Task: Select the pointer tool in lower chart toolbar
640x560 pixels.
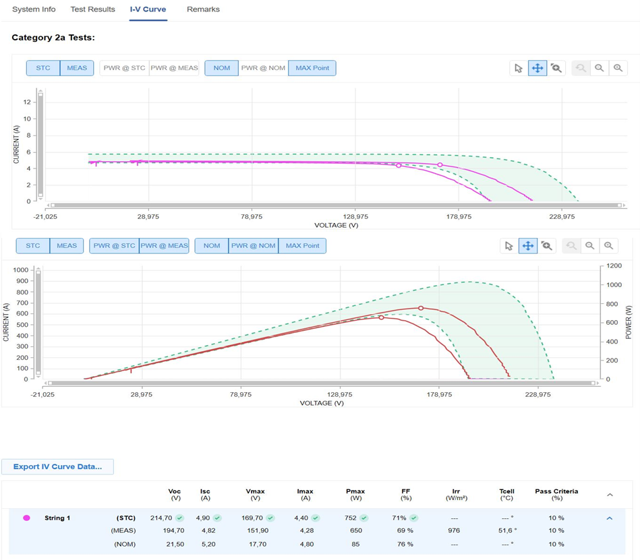Action: 508,246
